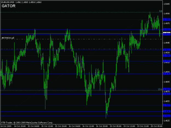Click the 16 Oct 12:00 time axis label

point(88,126)
